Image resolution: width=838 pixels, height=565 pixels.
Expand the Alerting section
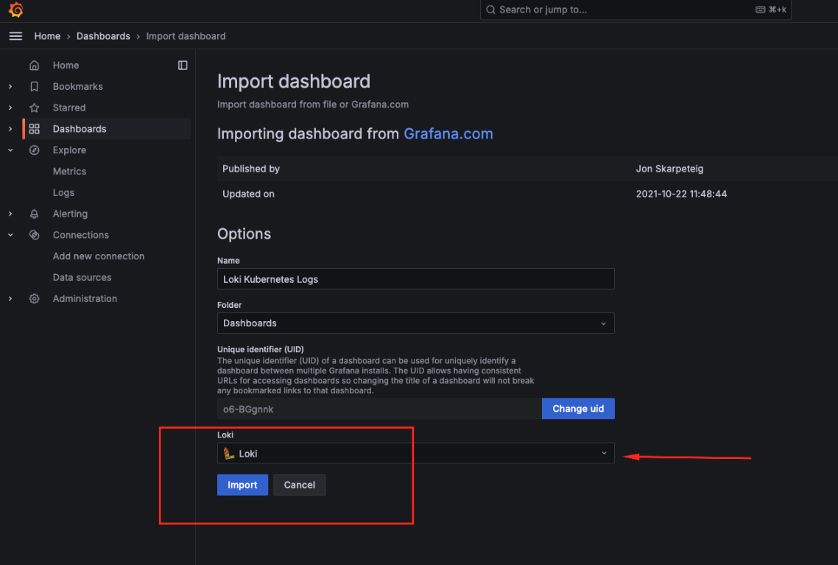[x=10, y=214]
